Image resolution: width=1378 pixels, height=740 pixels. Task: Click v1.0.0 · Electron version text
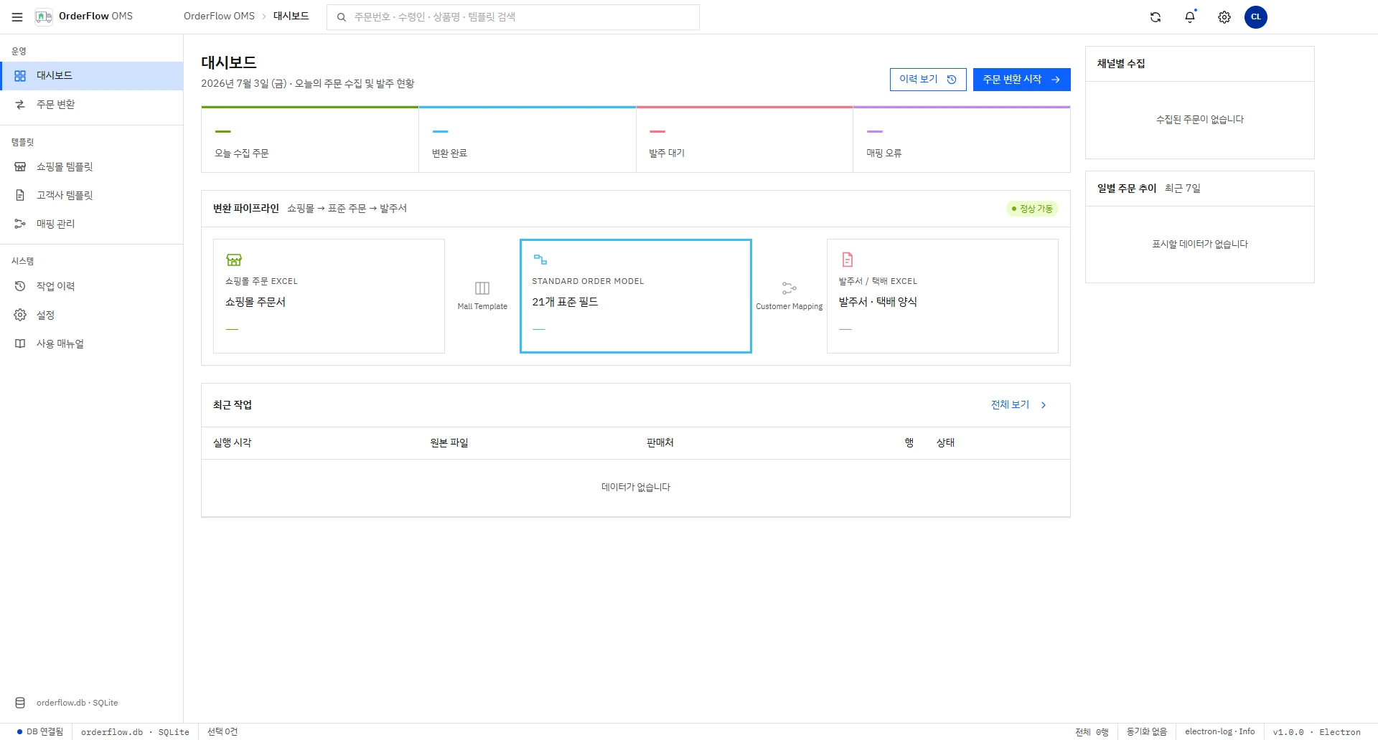(x=1317, y=732)
